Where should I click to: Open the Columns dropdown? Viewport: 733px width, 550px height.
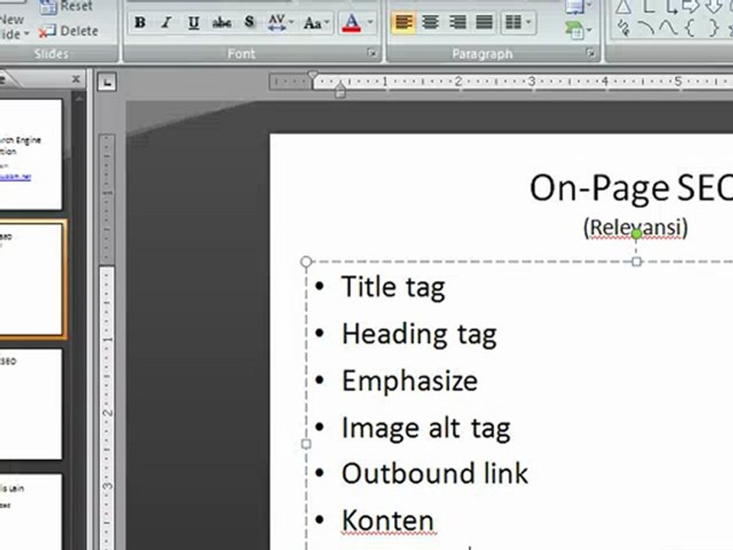pyautogui.click(x=518, y=22)
